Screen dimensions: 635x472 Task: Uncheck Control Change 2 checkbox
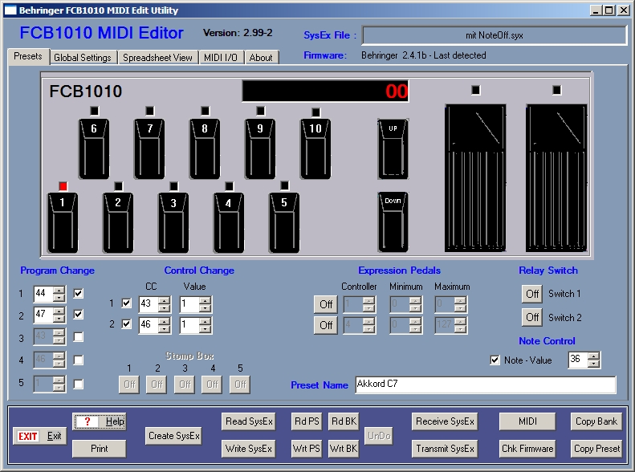tap(126, 323)
